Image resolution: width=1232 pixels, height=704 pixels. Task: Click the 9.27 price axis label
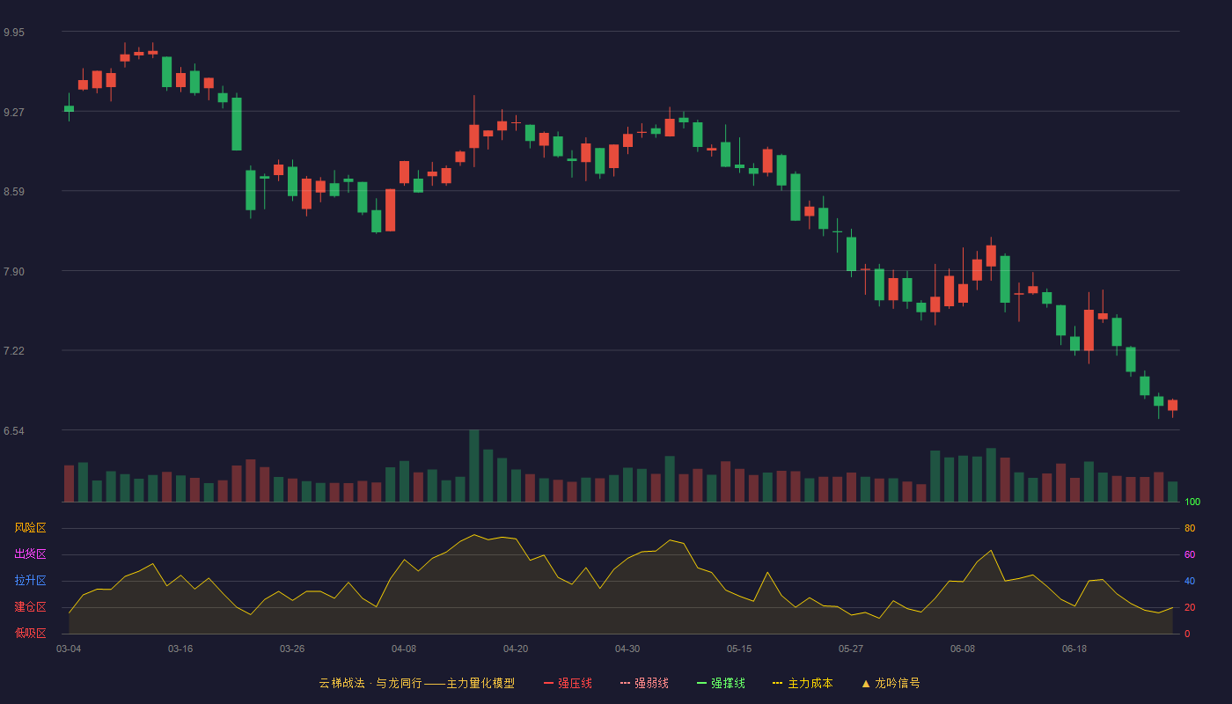click(x=14, y=113)
